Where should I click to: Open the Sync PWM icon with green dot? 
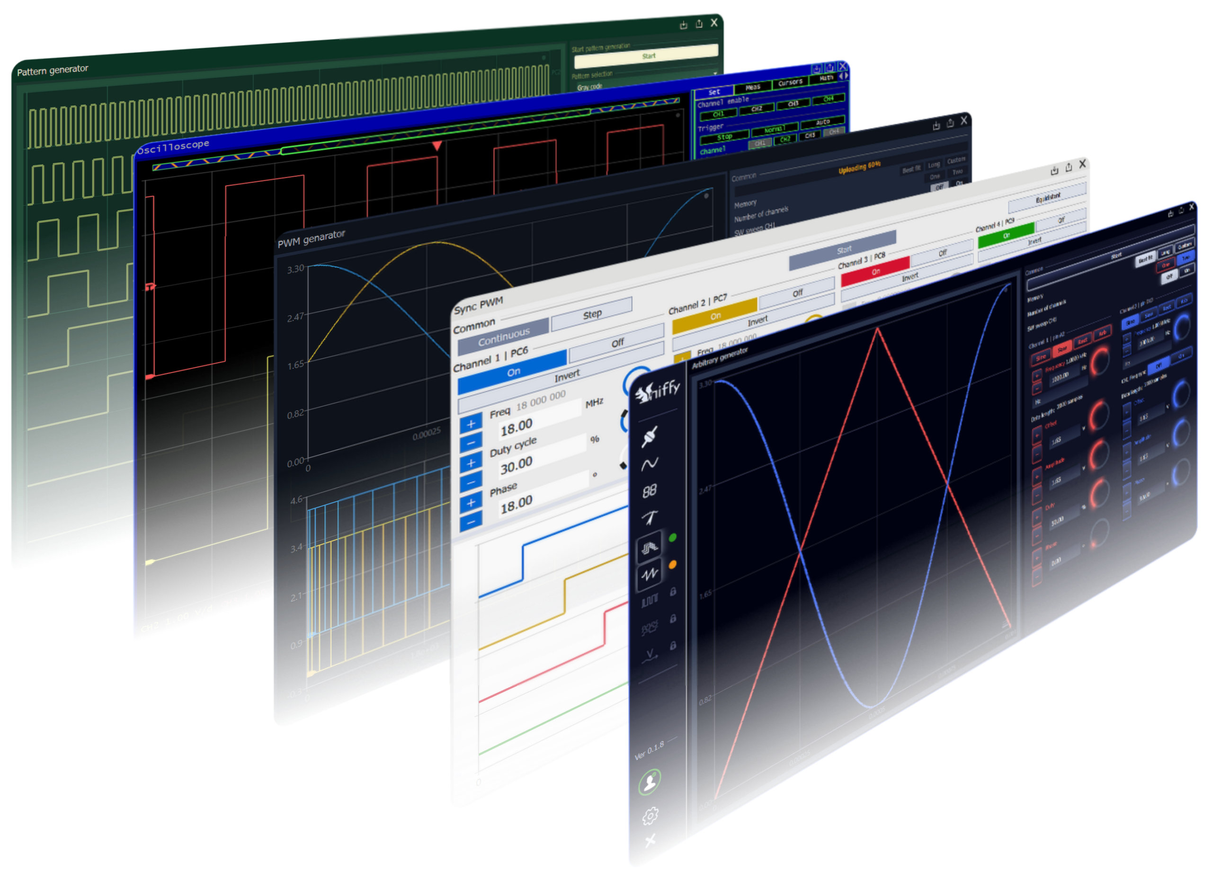pyautogui.click(x=651, y=547)
